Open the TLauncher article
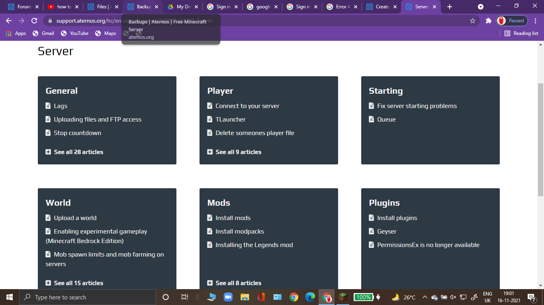 click(x=231, y=120)
